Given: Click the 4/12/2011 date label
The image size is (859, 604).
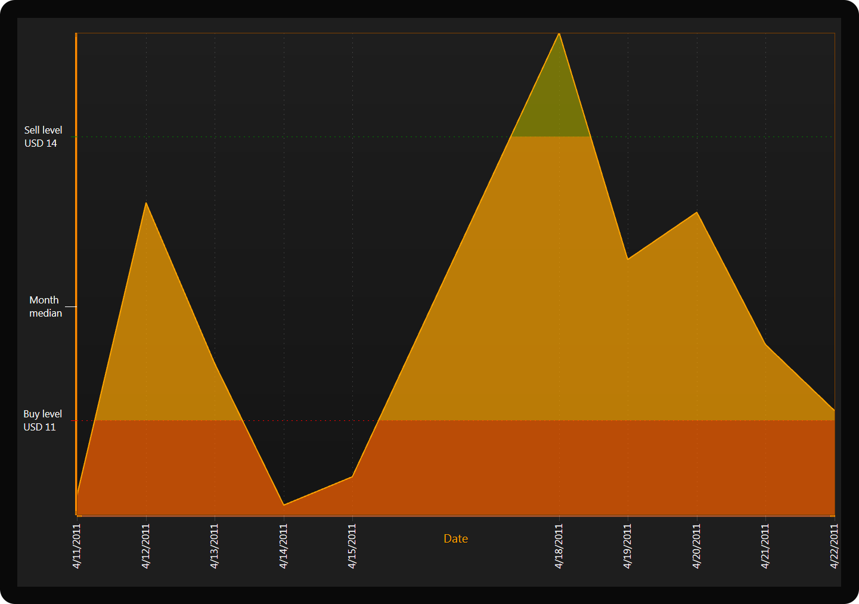Looking at the screenshot, I should click(146, 546).
